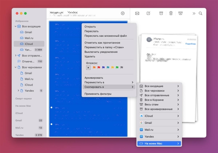Click the trash delete toolbar icon

coord(171,13)
